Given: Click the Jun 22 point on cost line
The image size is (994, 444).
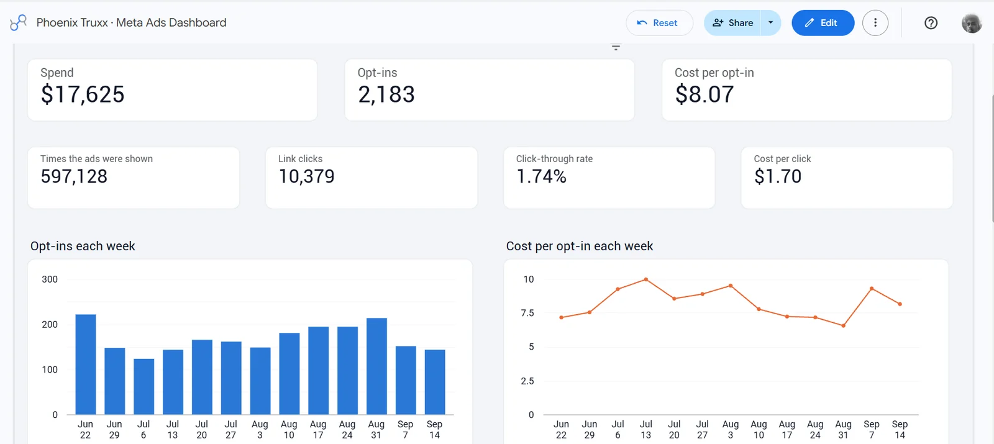Looking at the screenshot, I should coord(561,317).
